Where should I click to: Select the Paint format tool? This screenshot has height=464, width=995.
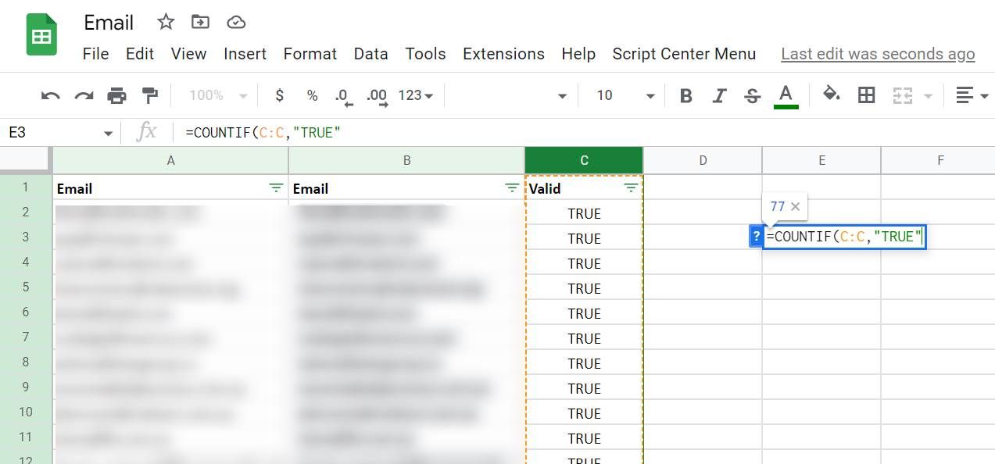pyautogui.click(x=149, y=95)
